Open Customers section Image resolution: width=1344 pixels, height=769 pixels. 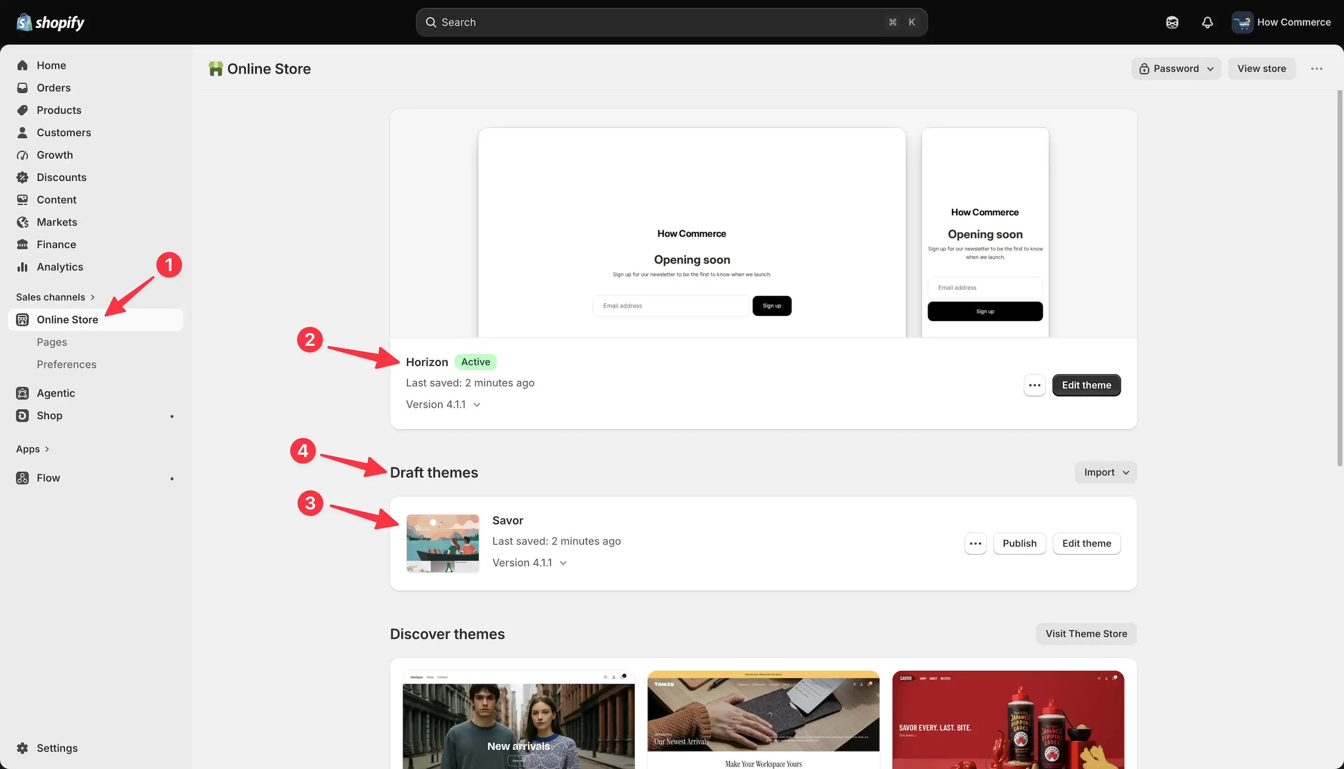(96, 132)
